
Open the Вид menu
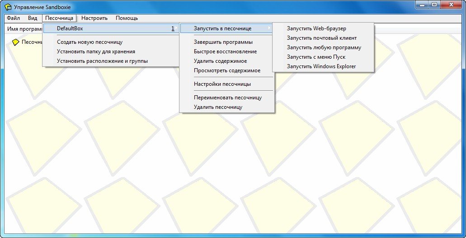point(33,18)
